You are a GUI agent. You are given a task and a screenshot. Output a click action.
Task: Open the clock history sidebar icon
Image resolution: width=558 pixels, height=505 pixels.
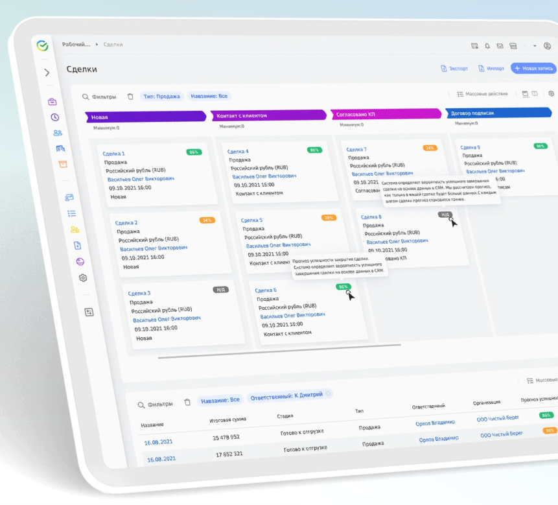(x=55, y=117)
